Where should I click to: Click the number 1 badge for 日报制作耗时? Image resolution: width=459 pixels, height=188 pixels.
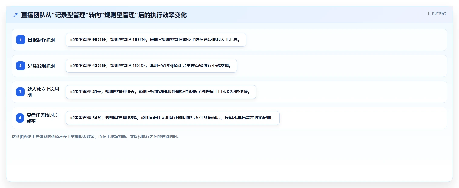[x=21, y=40]
